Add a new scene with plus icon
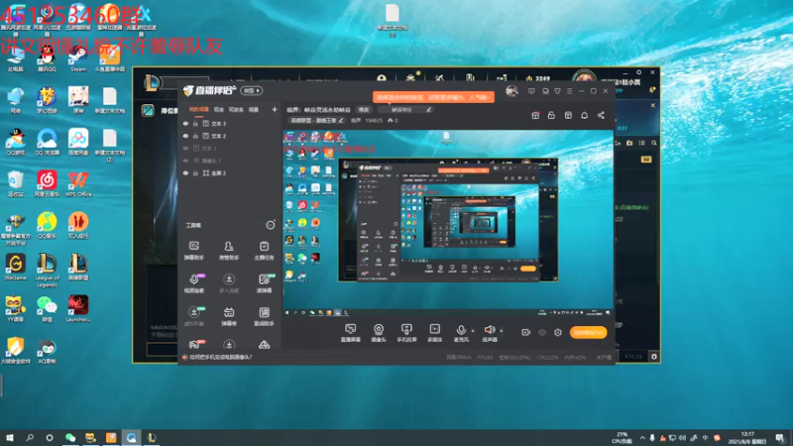Viewport: 793px width, 446px height. (x=275, y=109)
